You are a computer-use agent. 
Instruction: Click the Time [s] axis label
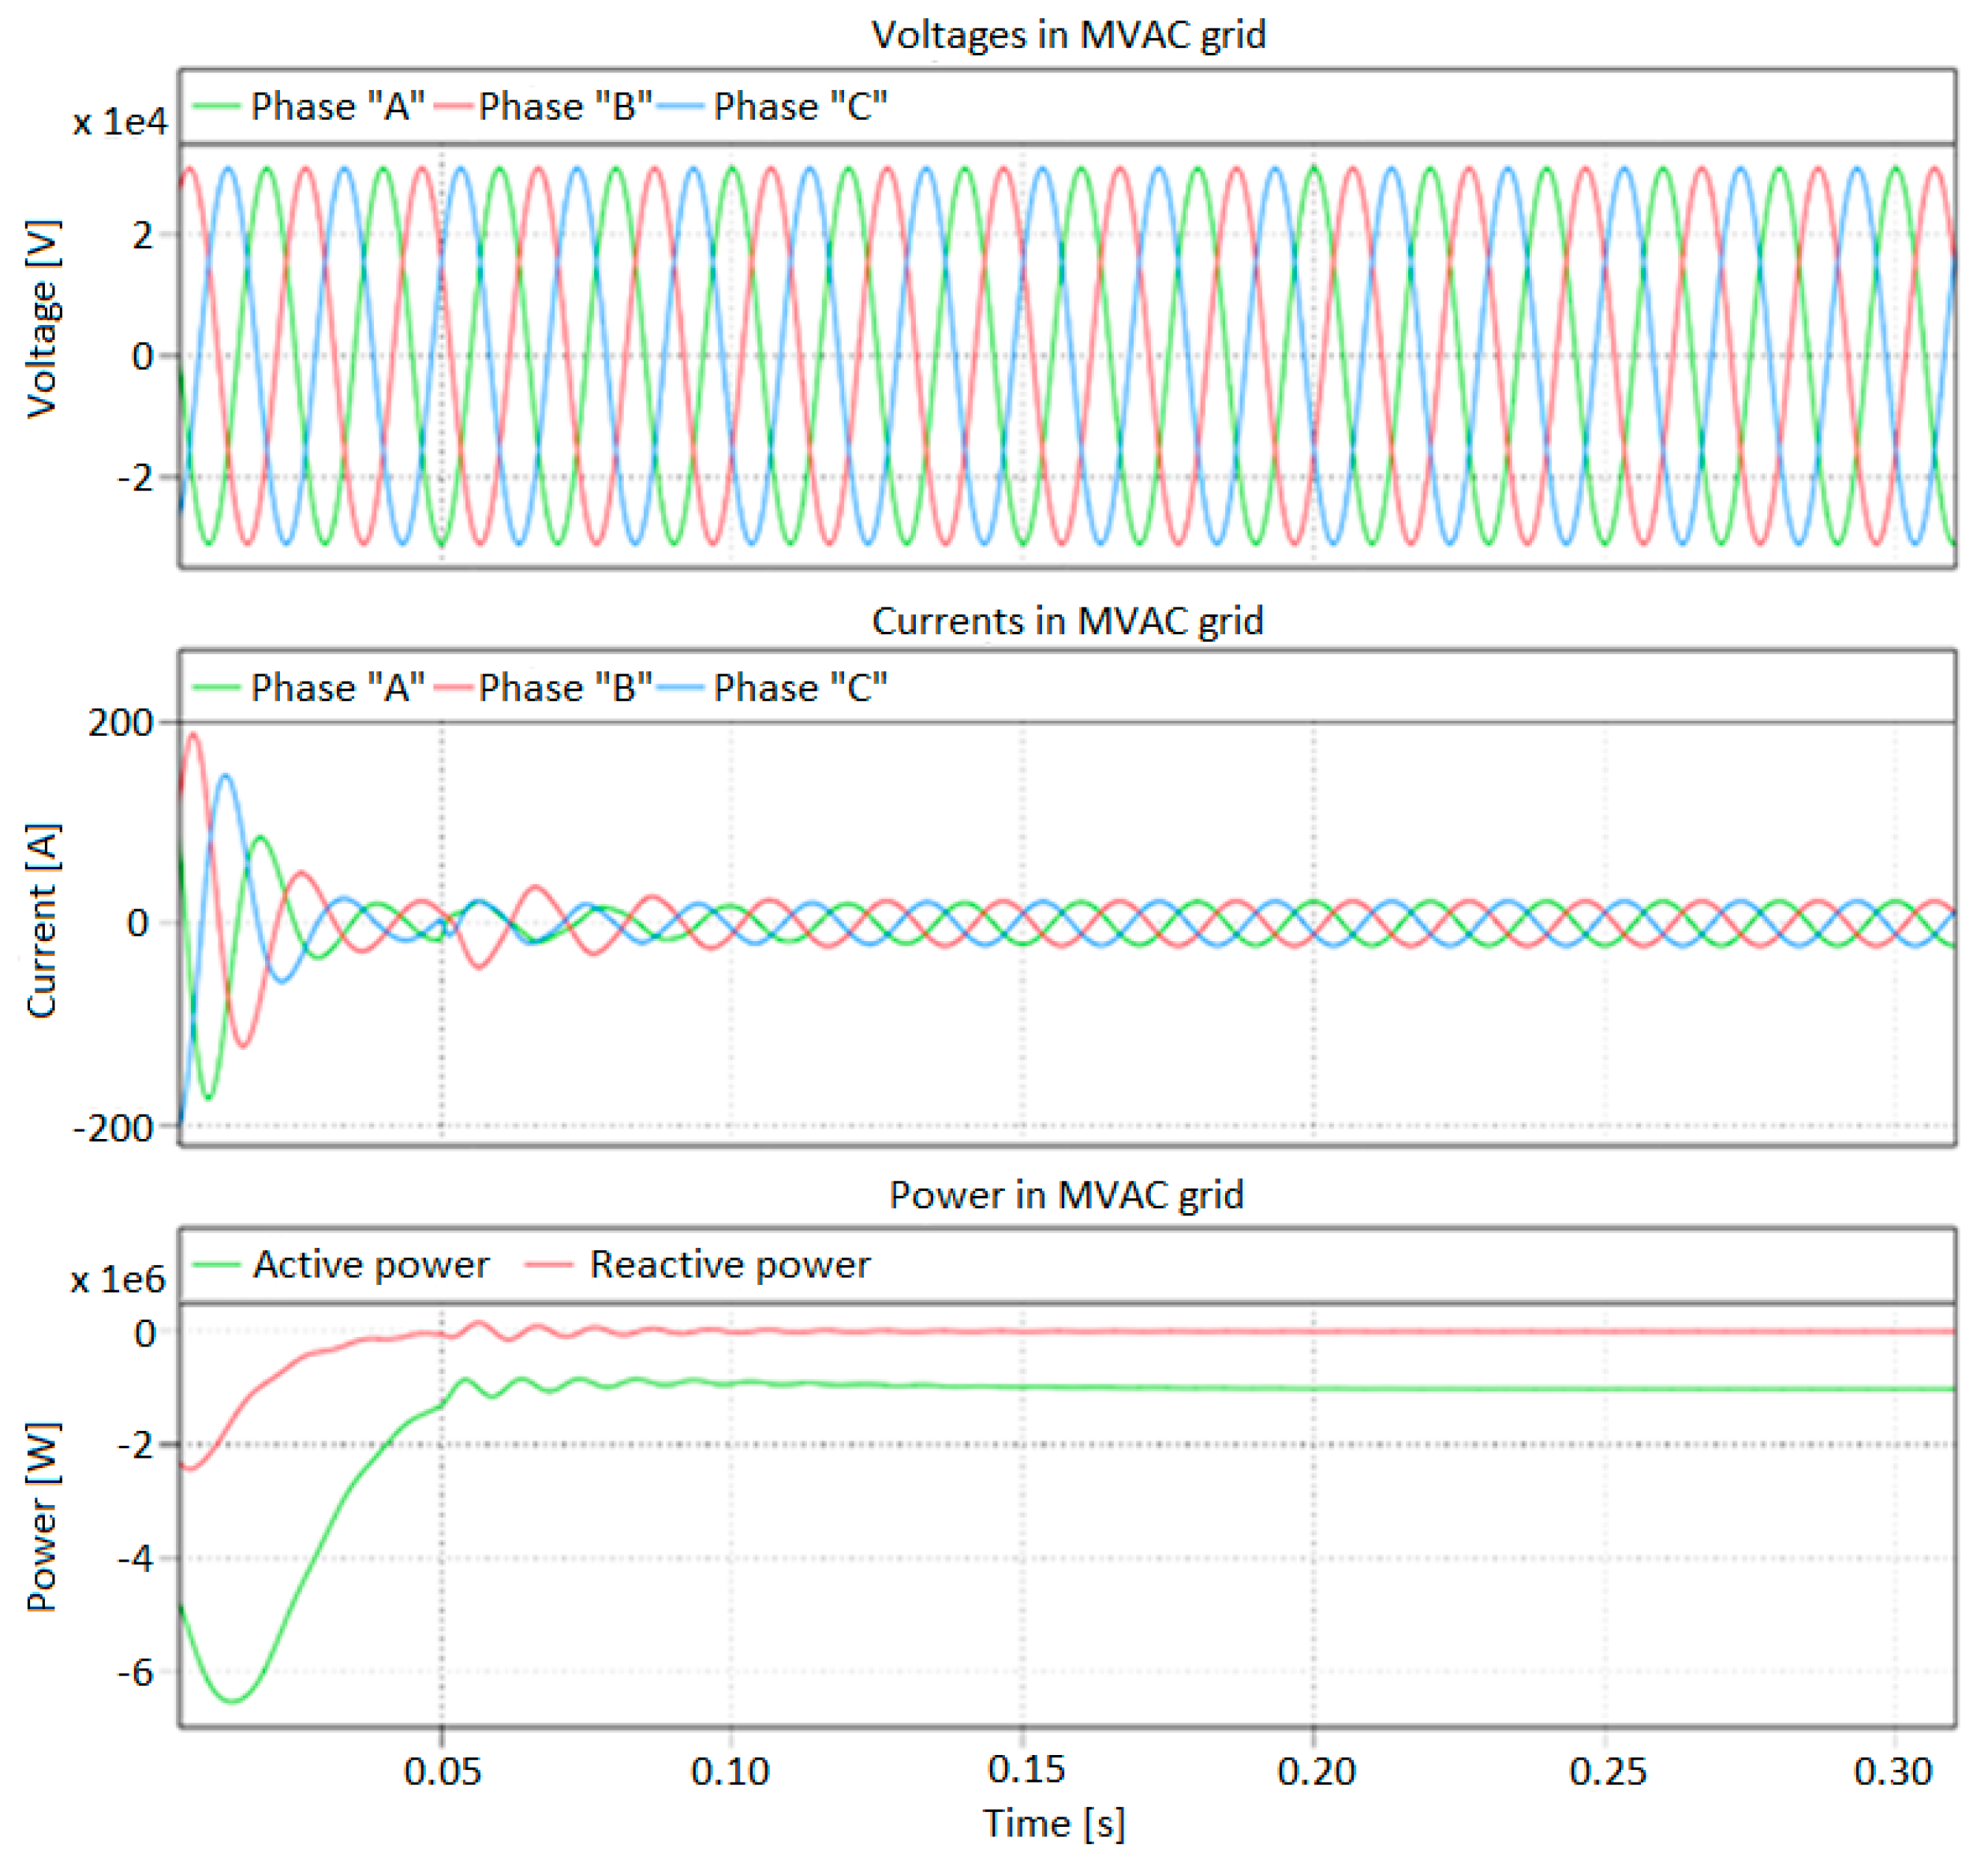coord(1054,1823)
